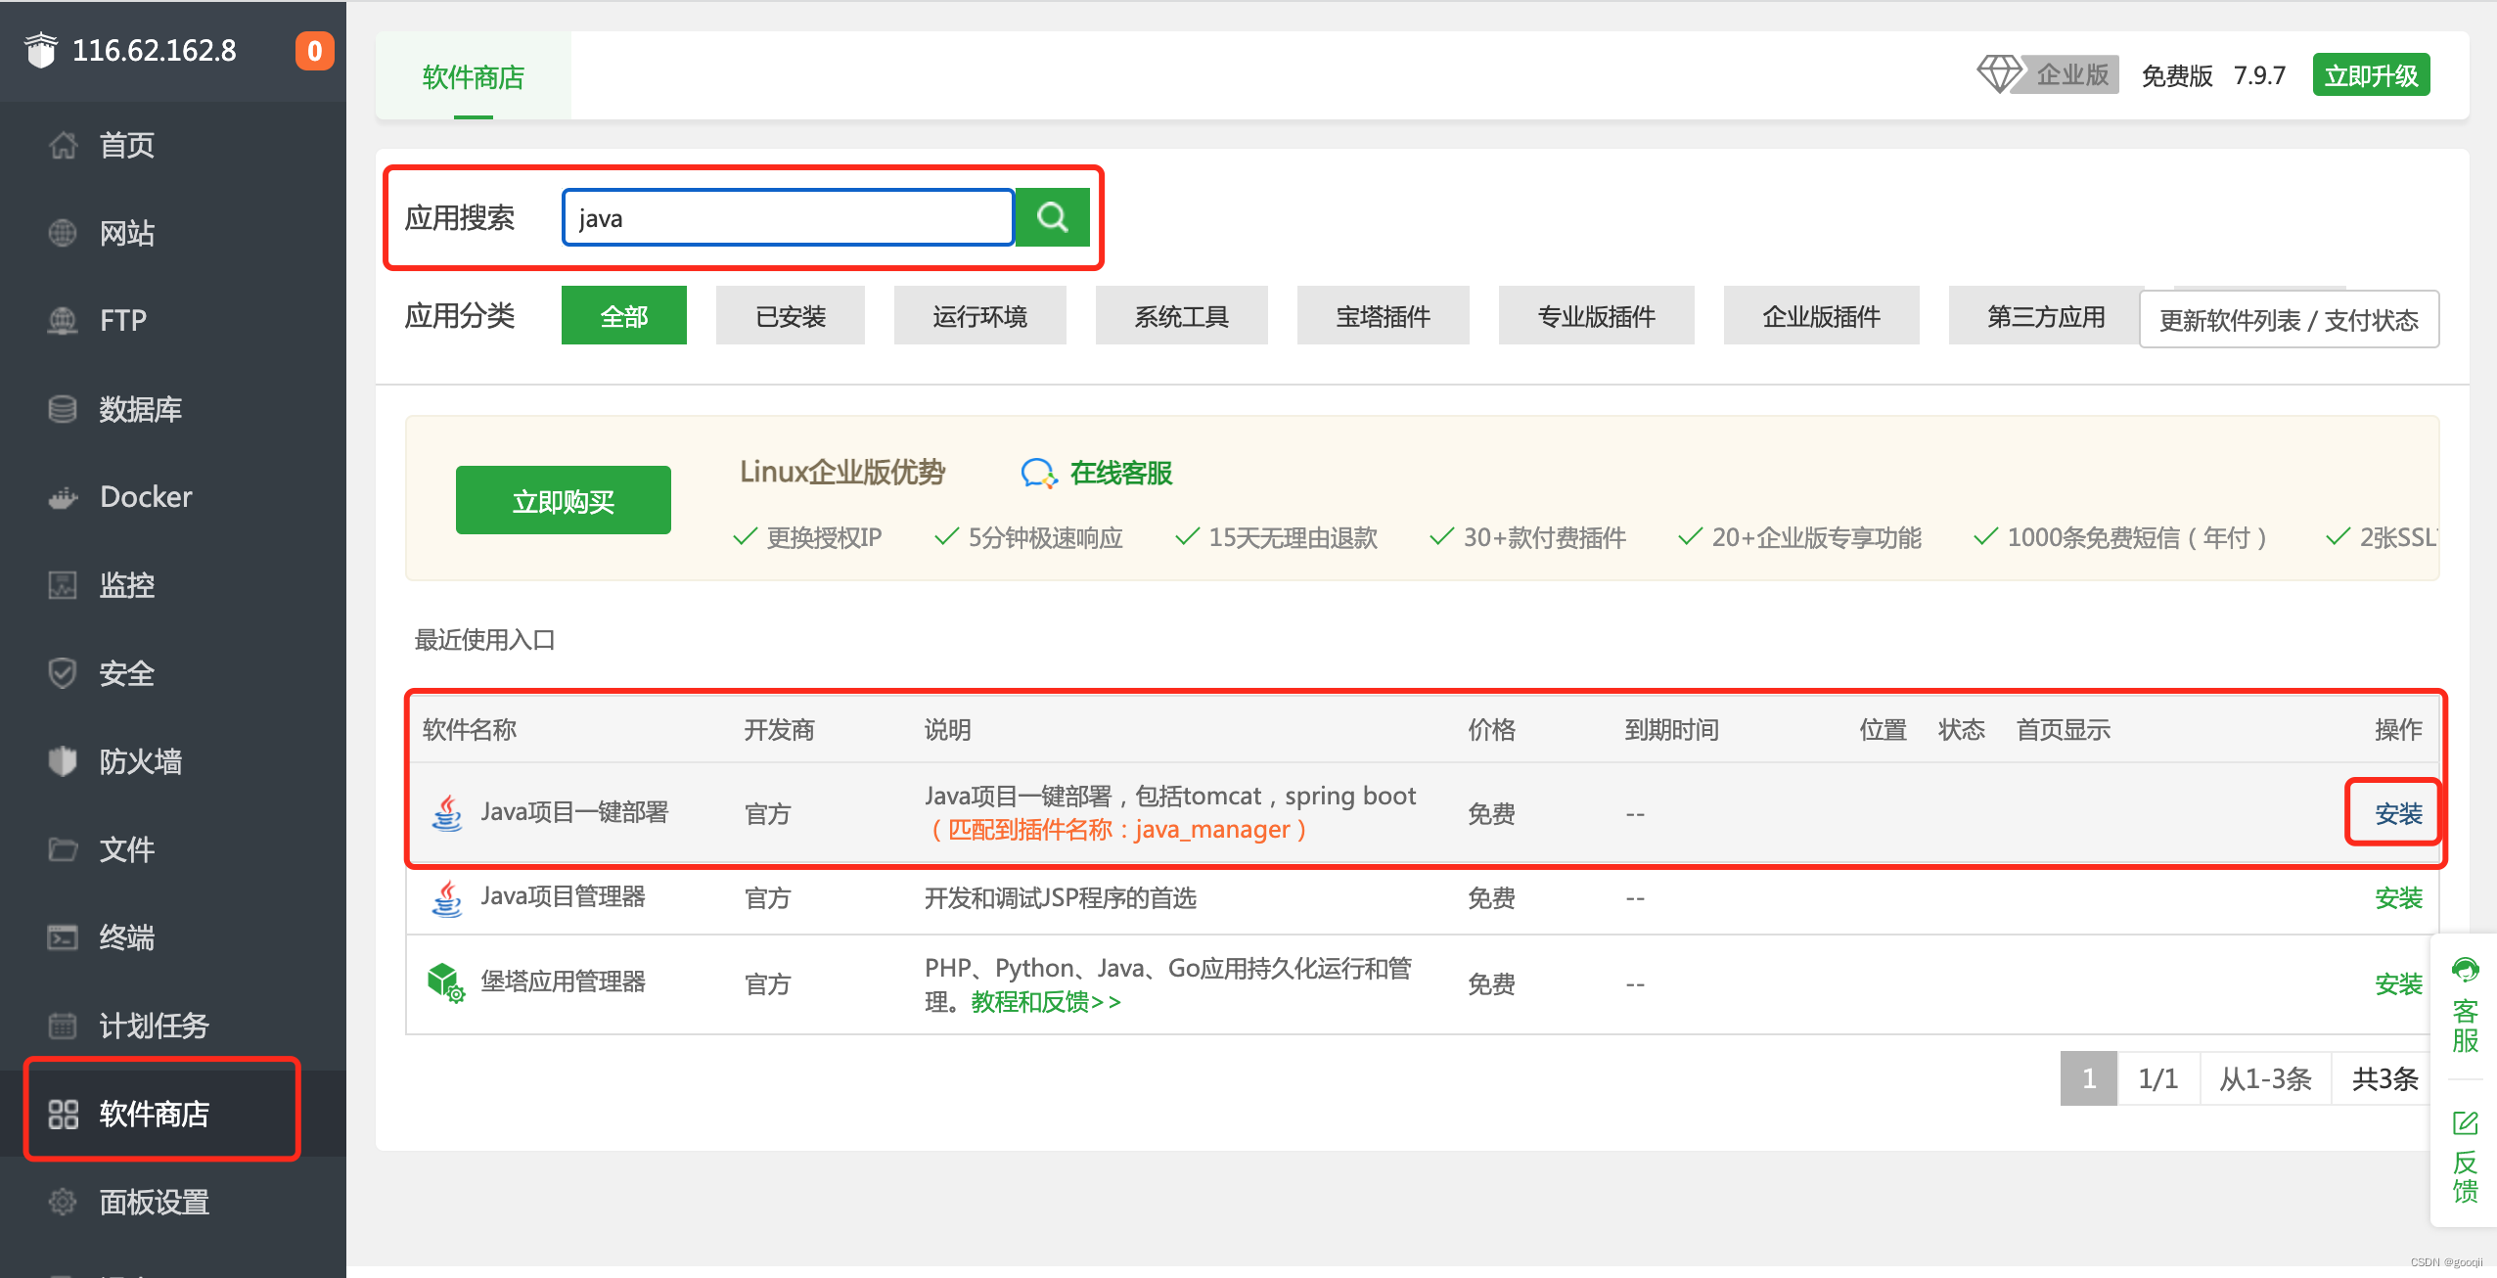2497x1278 pixels.
Task: Install 堡塔应用管理器 via 安装 link
Action: (x=2399, y=983)
